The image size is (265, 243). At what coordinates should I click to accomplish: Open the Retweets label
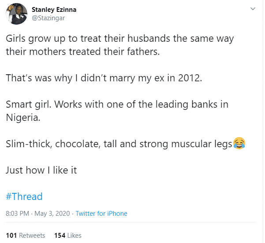pyautogui.click(x=32, y=236)
